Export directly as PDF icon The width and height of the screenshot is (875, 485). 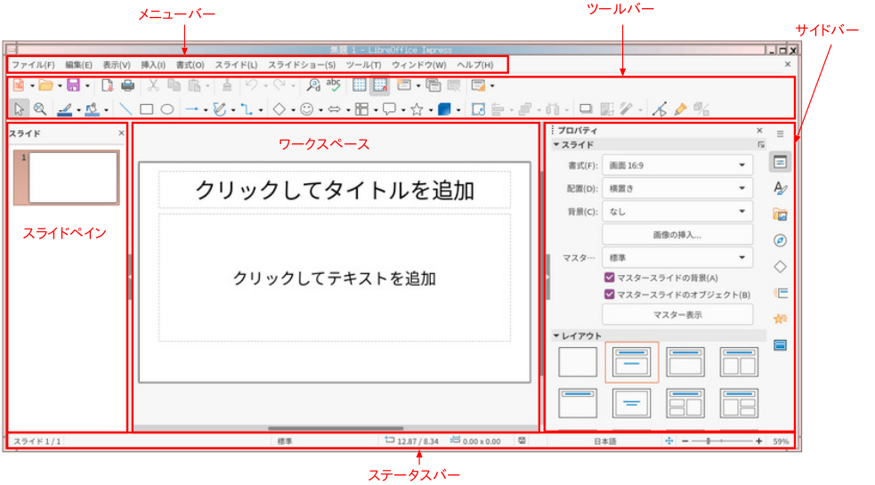[107, 85]
